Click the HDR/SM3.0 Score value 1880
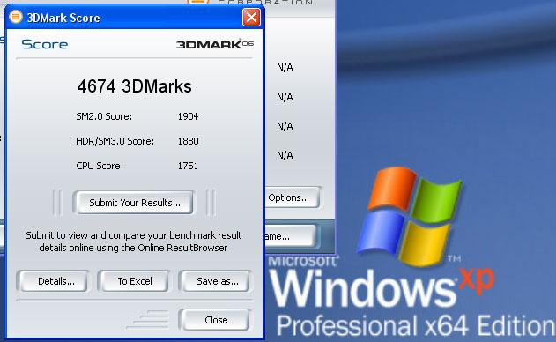This screenshot has width=556, height=342. click(188, 141)
